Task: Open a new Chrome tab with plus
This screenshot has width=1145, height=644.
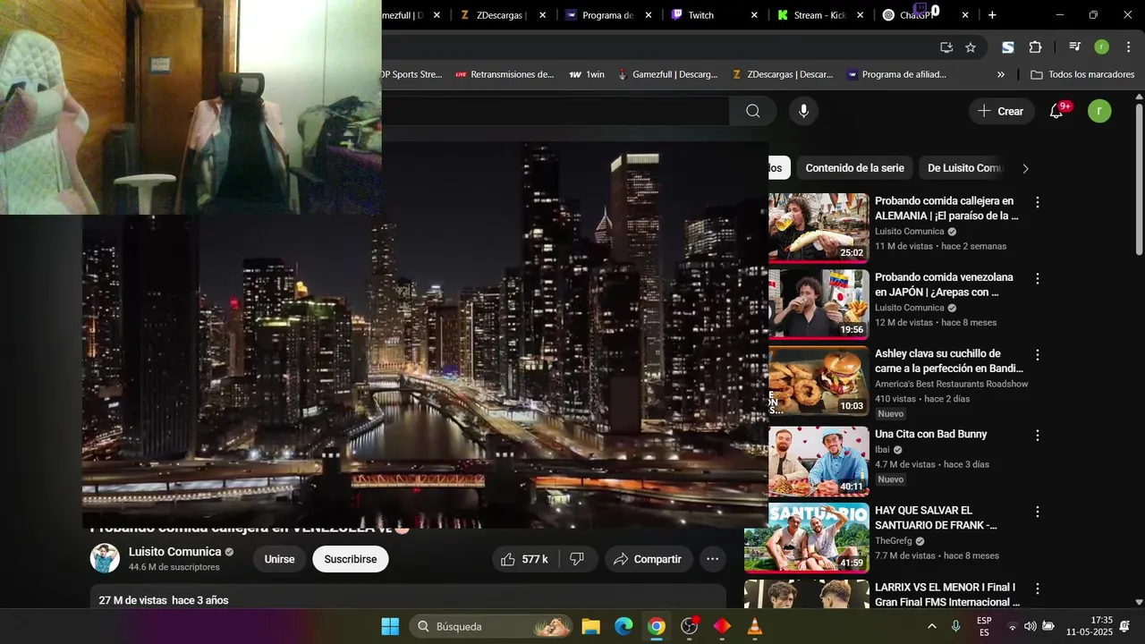Action: click(992, 15)
